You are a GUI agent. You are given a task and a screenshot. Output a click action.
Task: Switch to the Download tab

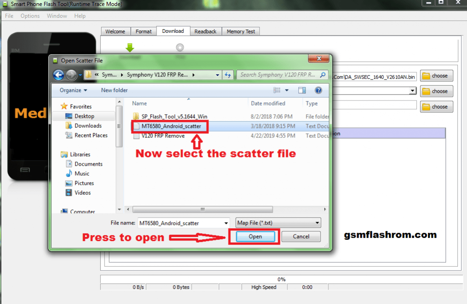click(x=173, y=31)
